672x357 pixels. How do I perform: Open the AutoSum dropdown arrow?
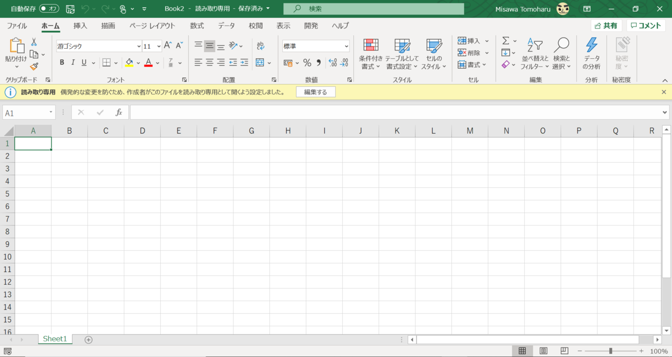pos(514,41)
